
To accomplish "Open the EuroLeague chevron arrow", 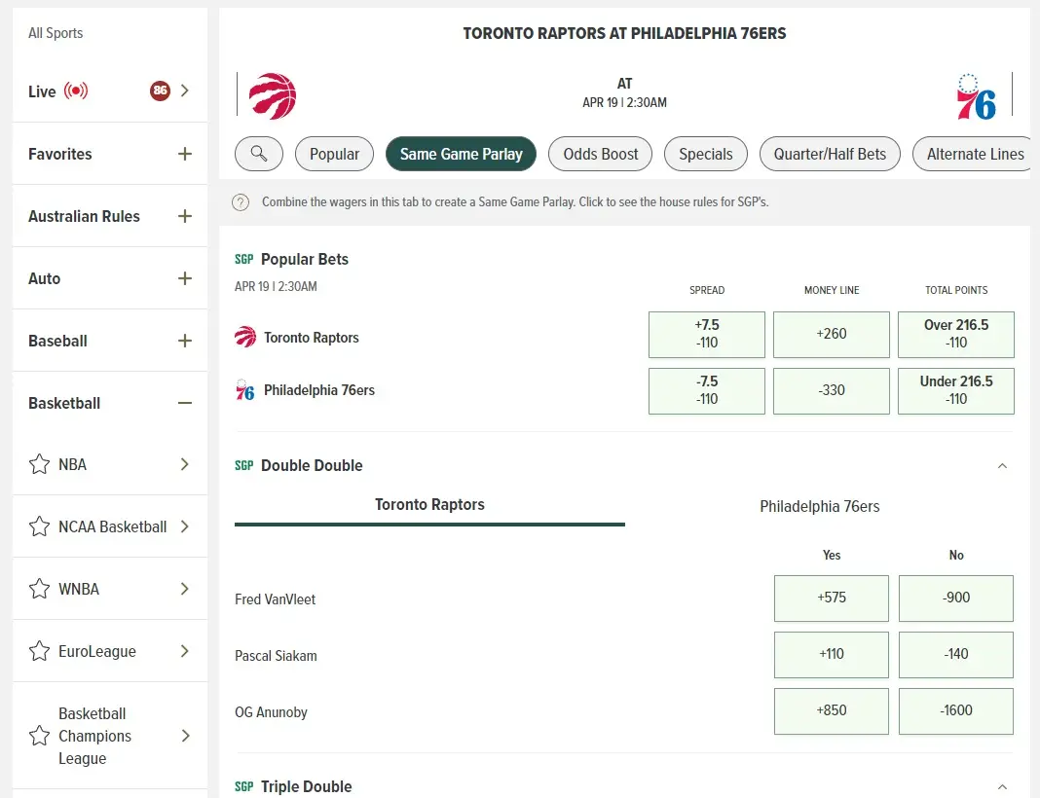I will [185, 651].
